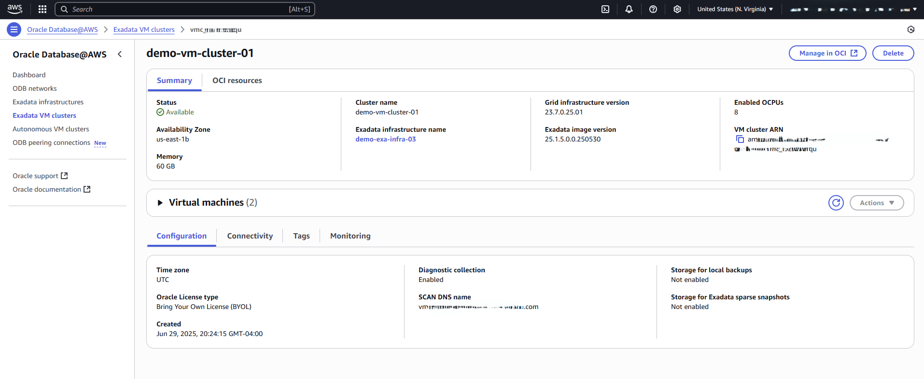Image resolution: width=924 pixels, height=379 pixels.
Task: Select the Created date Jun 29, 2025
Action: [x=210, y=334]
